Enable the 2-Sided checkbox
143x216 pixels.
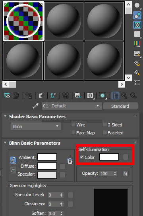pos(105,124)
